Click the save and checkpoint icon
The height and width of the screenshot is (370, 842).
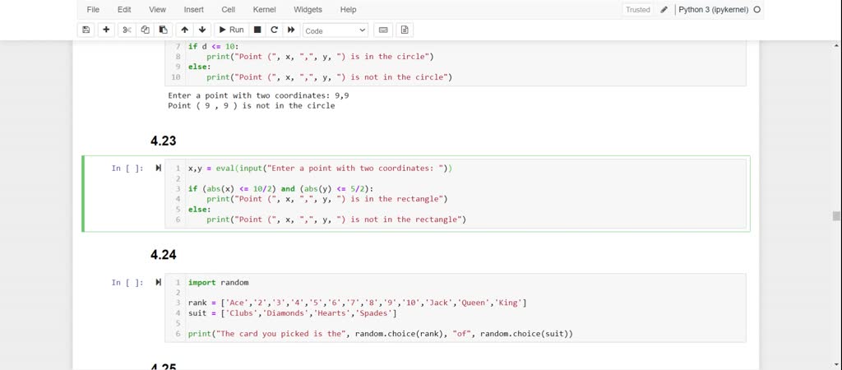point(86,30)
